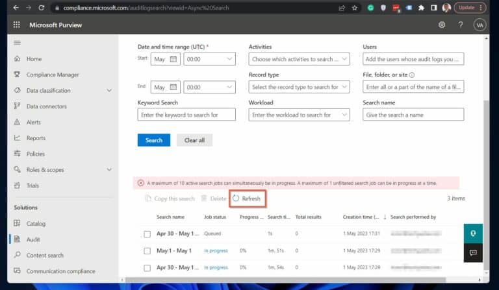Focus the Search name field
Screen dimensions: 499x290
click(x=413, y=115)
